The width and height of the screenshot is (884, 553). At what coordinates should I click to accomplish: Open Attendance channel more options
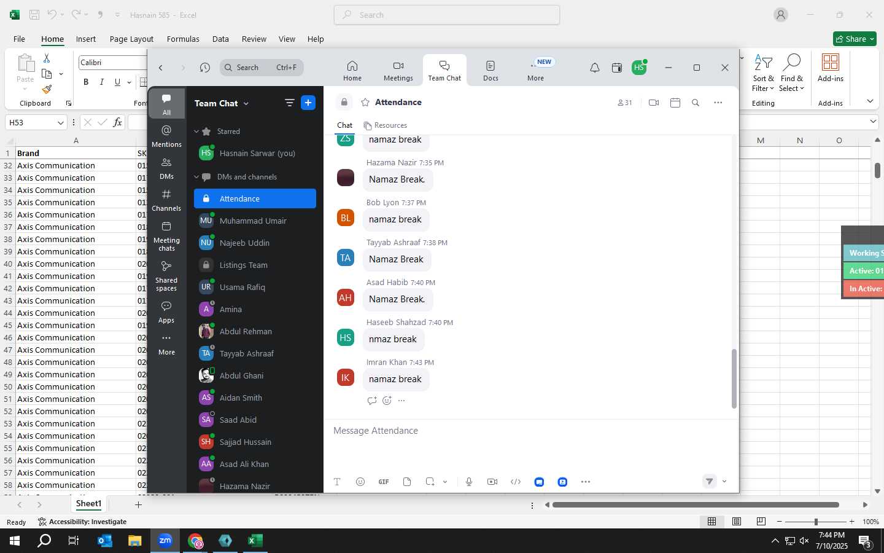718,103
